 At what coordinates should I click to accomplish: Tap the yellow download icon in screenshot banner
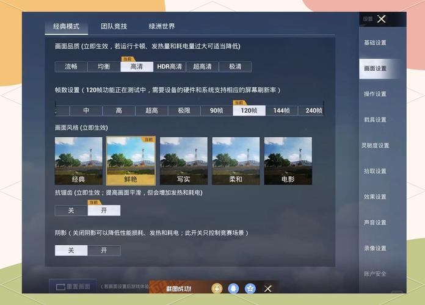click(217, 289)
